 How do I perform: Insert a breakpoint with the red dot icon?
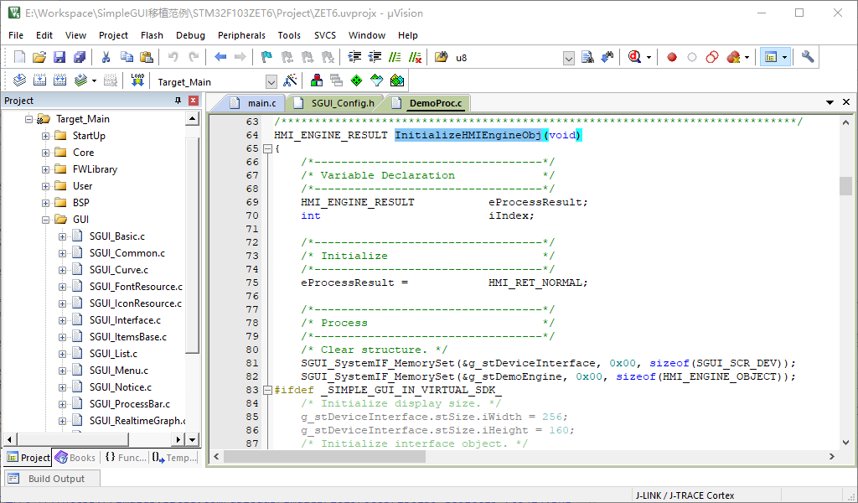tap(672, 57)
